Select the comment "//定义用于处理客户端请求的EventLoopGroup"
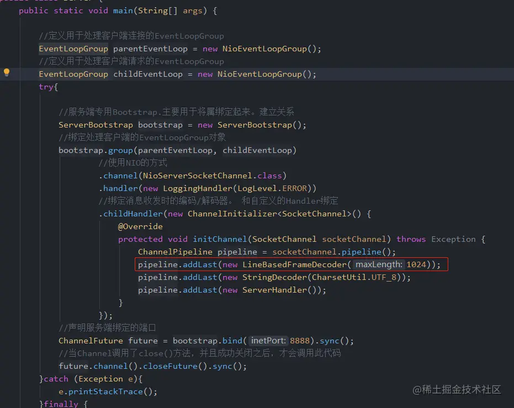The width and height of the screenshot is (514, 408). click(x=131, y=61)
